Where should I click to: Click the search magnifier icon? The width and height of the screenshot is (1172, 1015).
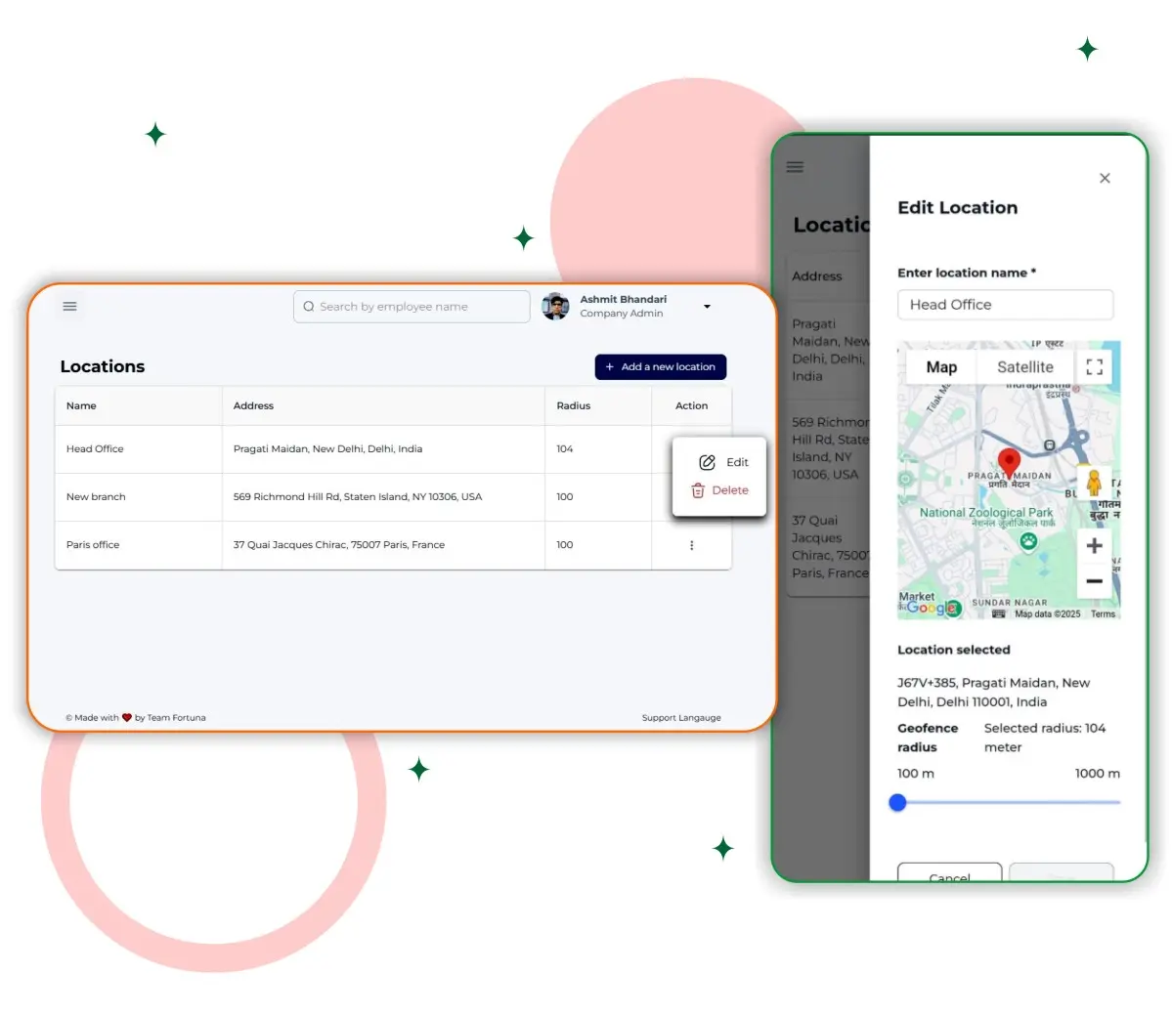click(309, 307)
